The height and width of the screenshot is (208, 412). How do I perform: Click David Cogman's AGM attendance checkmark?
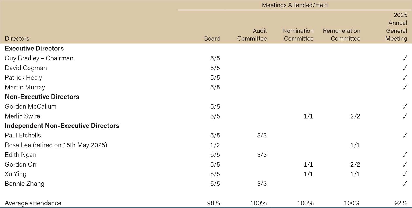tap(404, 68)
